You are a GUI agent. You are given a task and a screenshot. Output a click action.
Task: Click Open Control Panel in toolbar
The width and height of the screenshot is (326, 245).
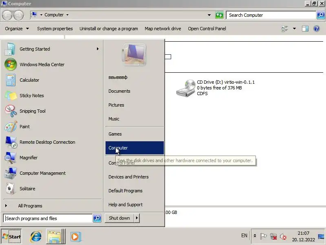(x=207, y=29)
